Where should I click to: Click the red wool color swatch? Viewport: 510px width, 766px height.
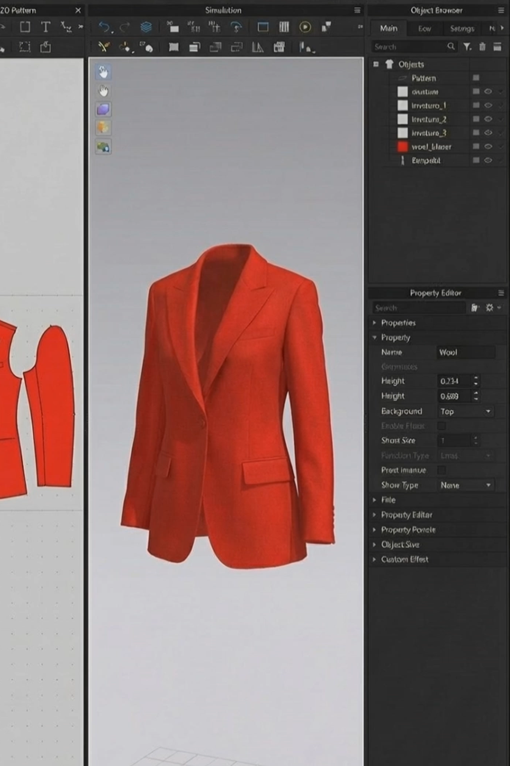click(x=402, y=147)
